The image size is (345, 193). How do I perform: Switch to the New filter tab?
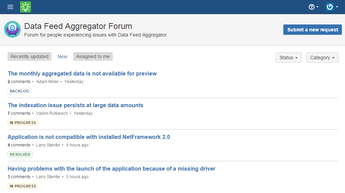(x=62, y=57)
